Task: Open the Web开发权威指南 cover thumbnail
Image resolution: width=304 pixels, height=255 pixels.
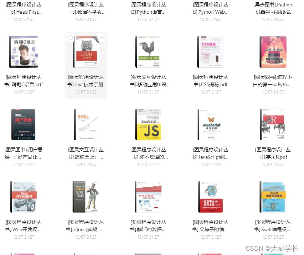Action: point(24,197)
